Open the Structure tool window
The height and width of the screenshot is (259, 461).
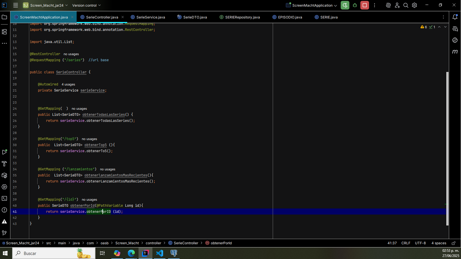coord(4,32)
